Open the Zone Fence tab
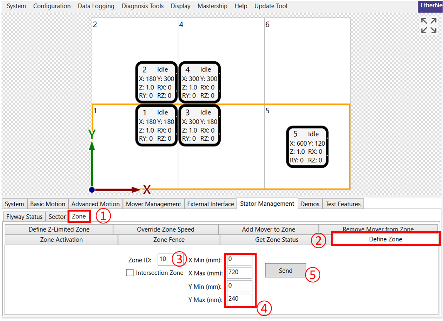 click(x=169, y=240)
